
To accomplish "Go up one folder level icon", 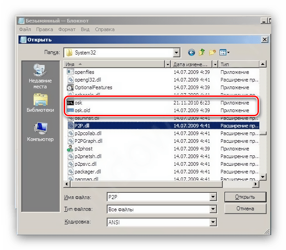I will (x=202, y=52).
